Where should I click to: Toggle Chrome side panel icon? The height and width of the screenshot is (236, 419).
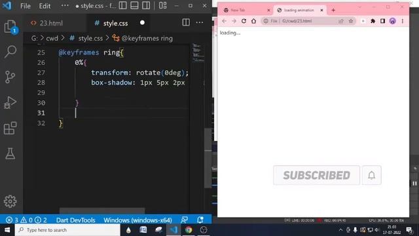[x=382, y=21]
